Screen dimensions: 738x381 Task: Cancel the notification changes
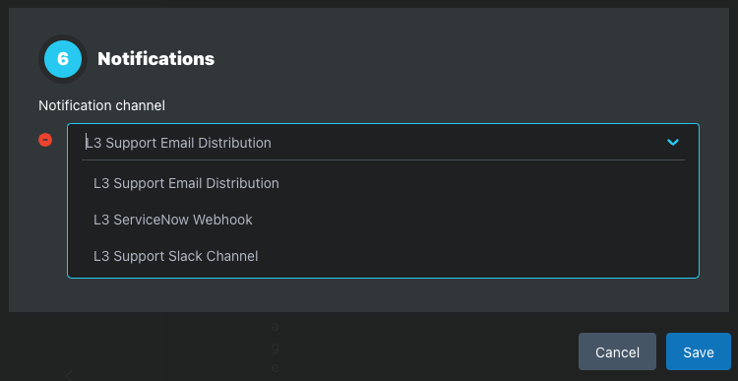tap(617, 351)
